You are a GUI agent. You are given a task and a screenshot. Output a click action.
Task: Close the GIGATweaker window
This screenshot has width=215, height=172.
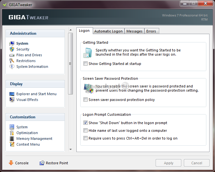(x=205, y=3)
